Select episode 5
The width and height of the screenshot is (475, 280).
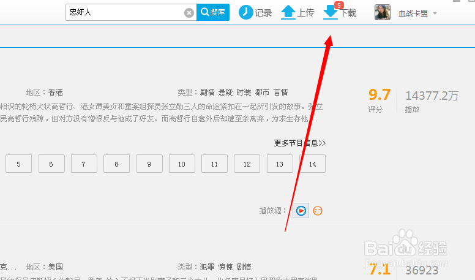pos(18,164)
